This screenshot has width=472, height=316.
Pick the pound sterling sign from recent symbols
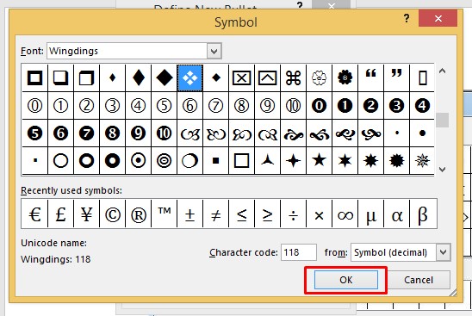(60, 214)
